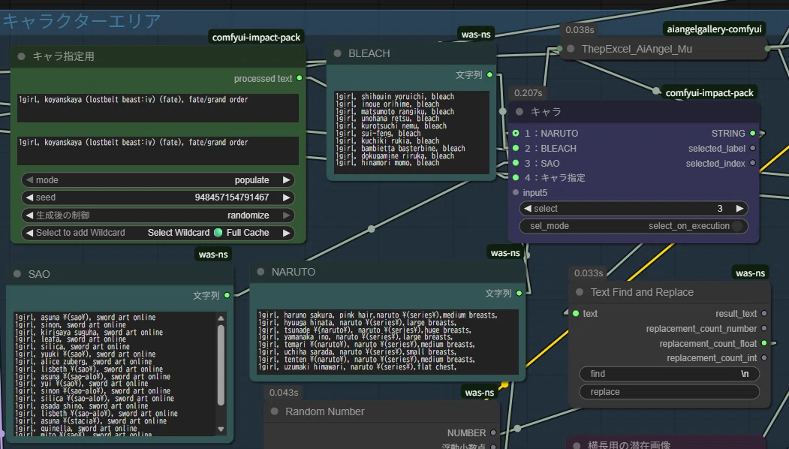Viewport: 789px width, 449px height.
Task: Click the find field in Text Find and Replace
Action: click(669, 373)
